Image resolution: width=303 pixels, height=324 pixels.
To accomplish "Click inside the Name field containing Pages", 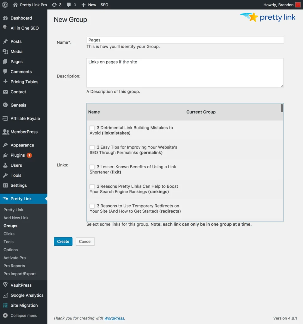I will click(185, 40).
